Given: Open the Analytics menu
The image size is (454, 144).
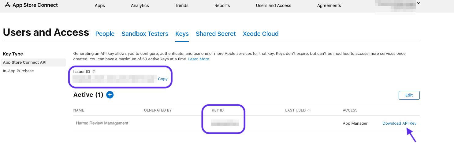Looking at the screenshot, I should 140,6.
